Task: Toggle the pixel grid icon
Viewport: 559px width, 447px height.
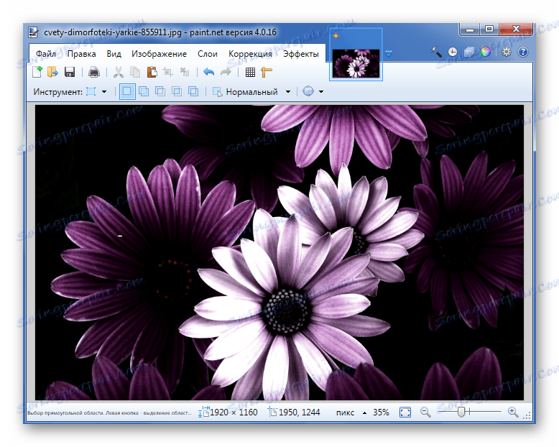Action: tap(250, 72)
